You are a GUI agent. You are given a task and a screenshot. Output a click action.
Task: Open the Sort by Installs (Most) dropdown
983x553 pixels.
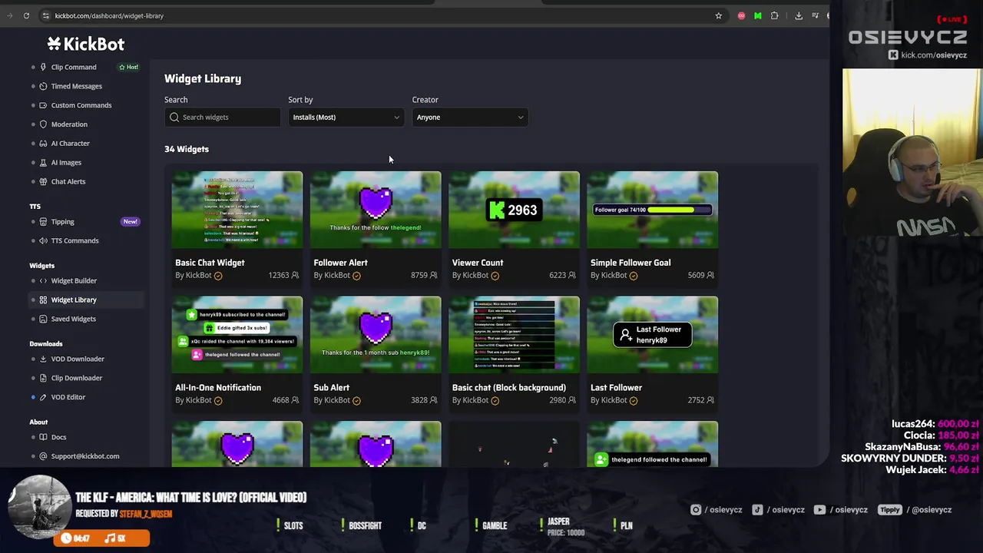(346, 118)
